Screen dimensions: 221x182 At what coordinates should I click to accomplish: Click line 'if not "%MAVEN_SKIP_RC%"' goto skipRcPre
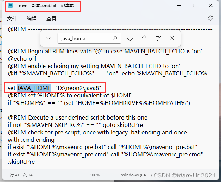(75, 125)
